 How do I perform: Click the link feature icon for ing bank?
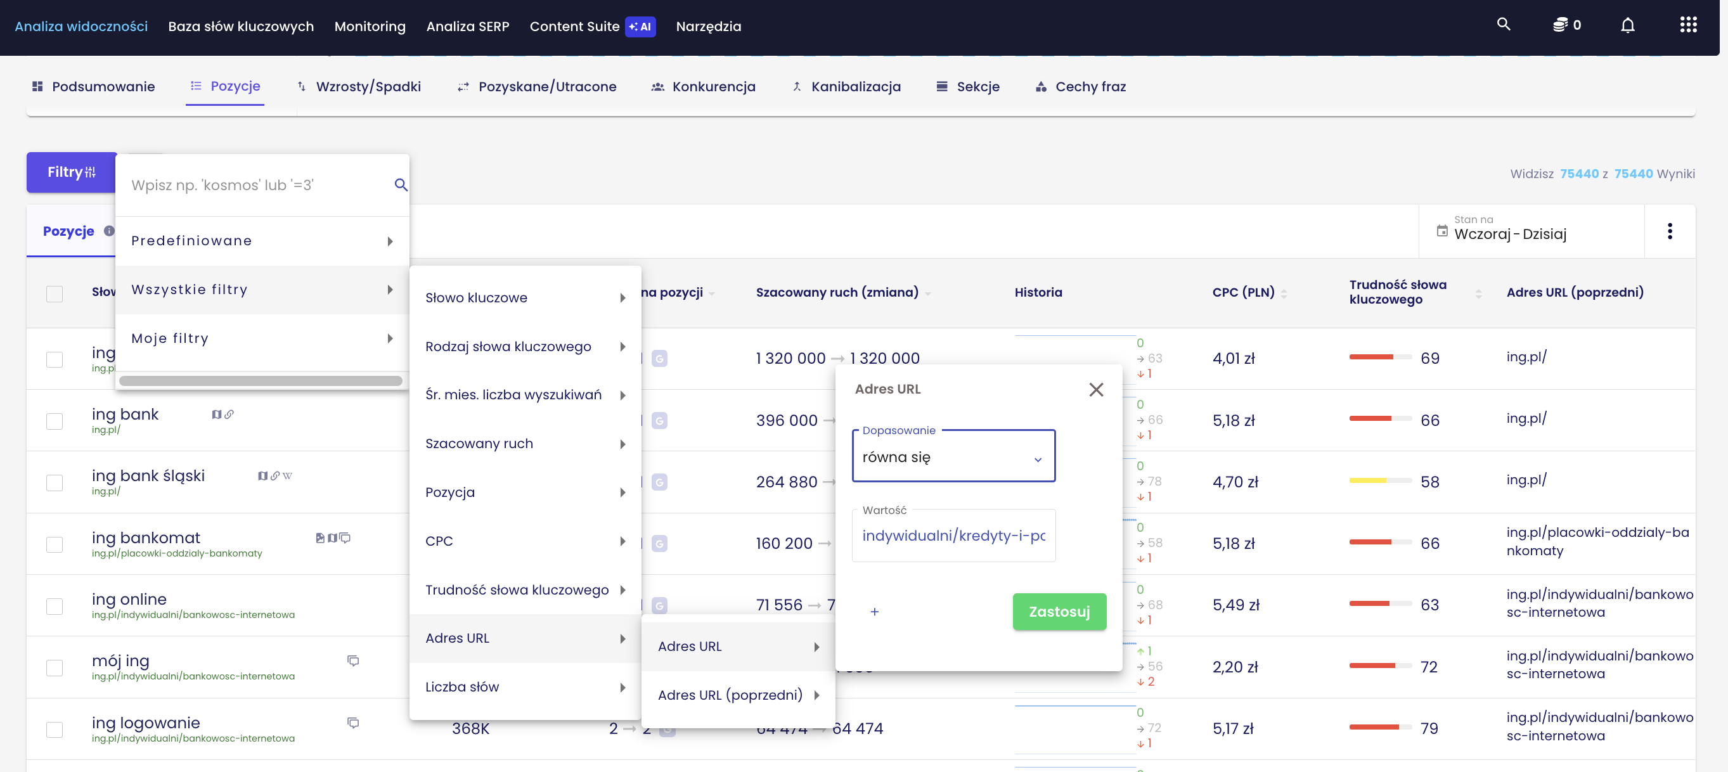pyautogui.click(x=229, y=415)
